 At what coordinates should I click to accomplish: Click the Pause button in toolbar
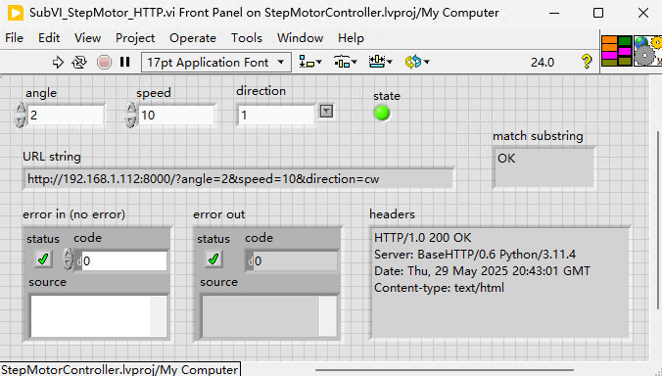[124, 62]
